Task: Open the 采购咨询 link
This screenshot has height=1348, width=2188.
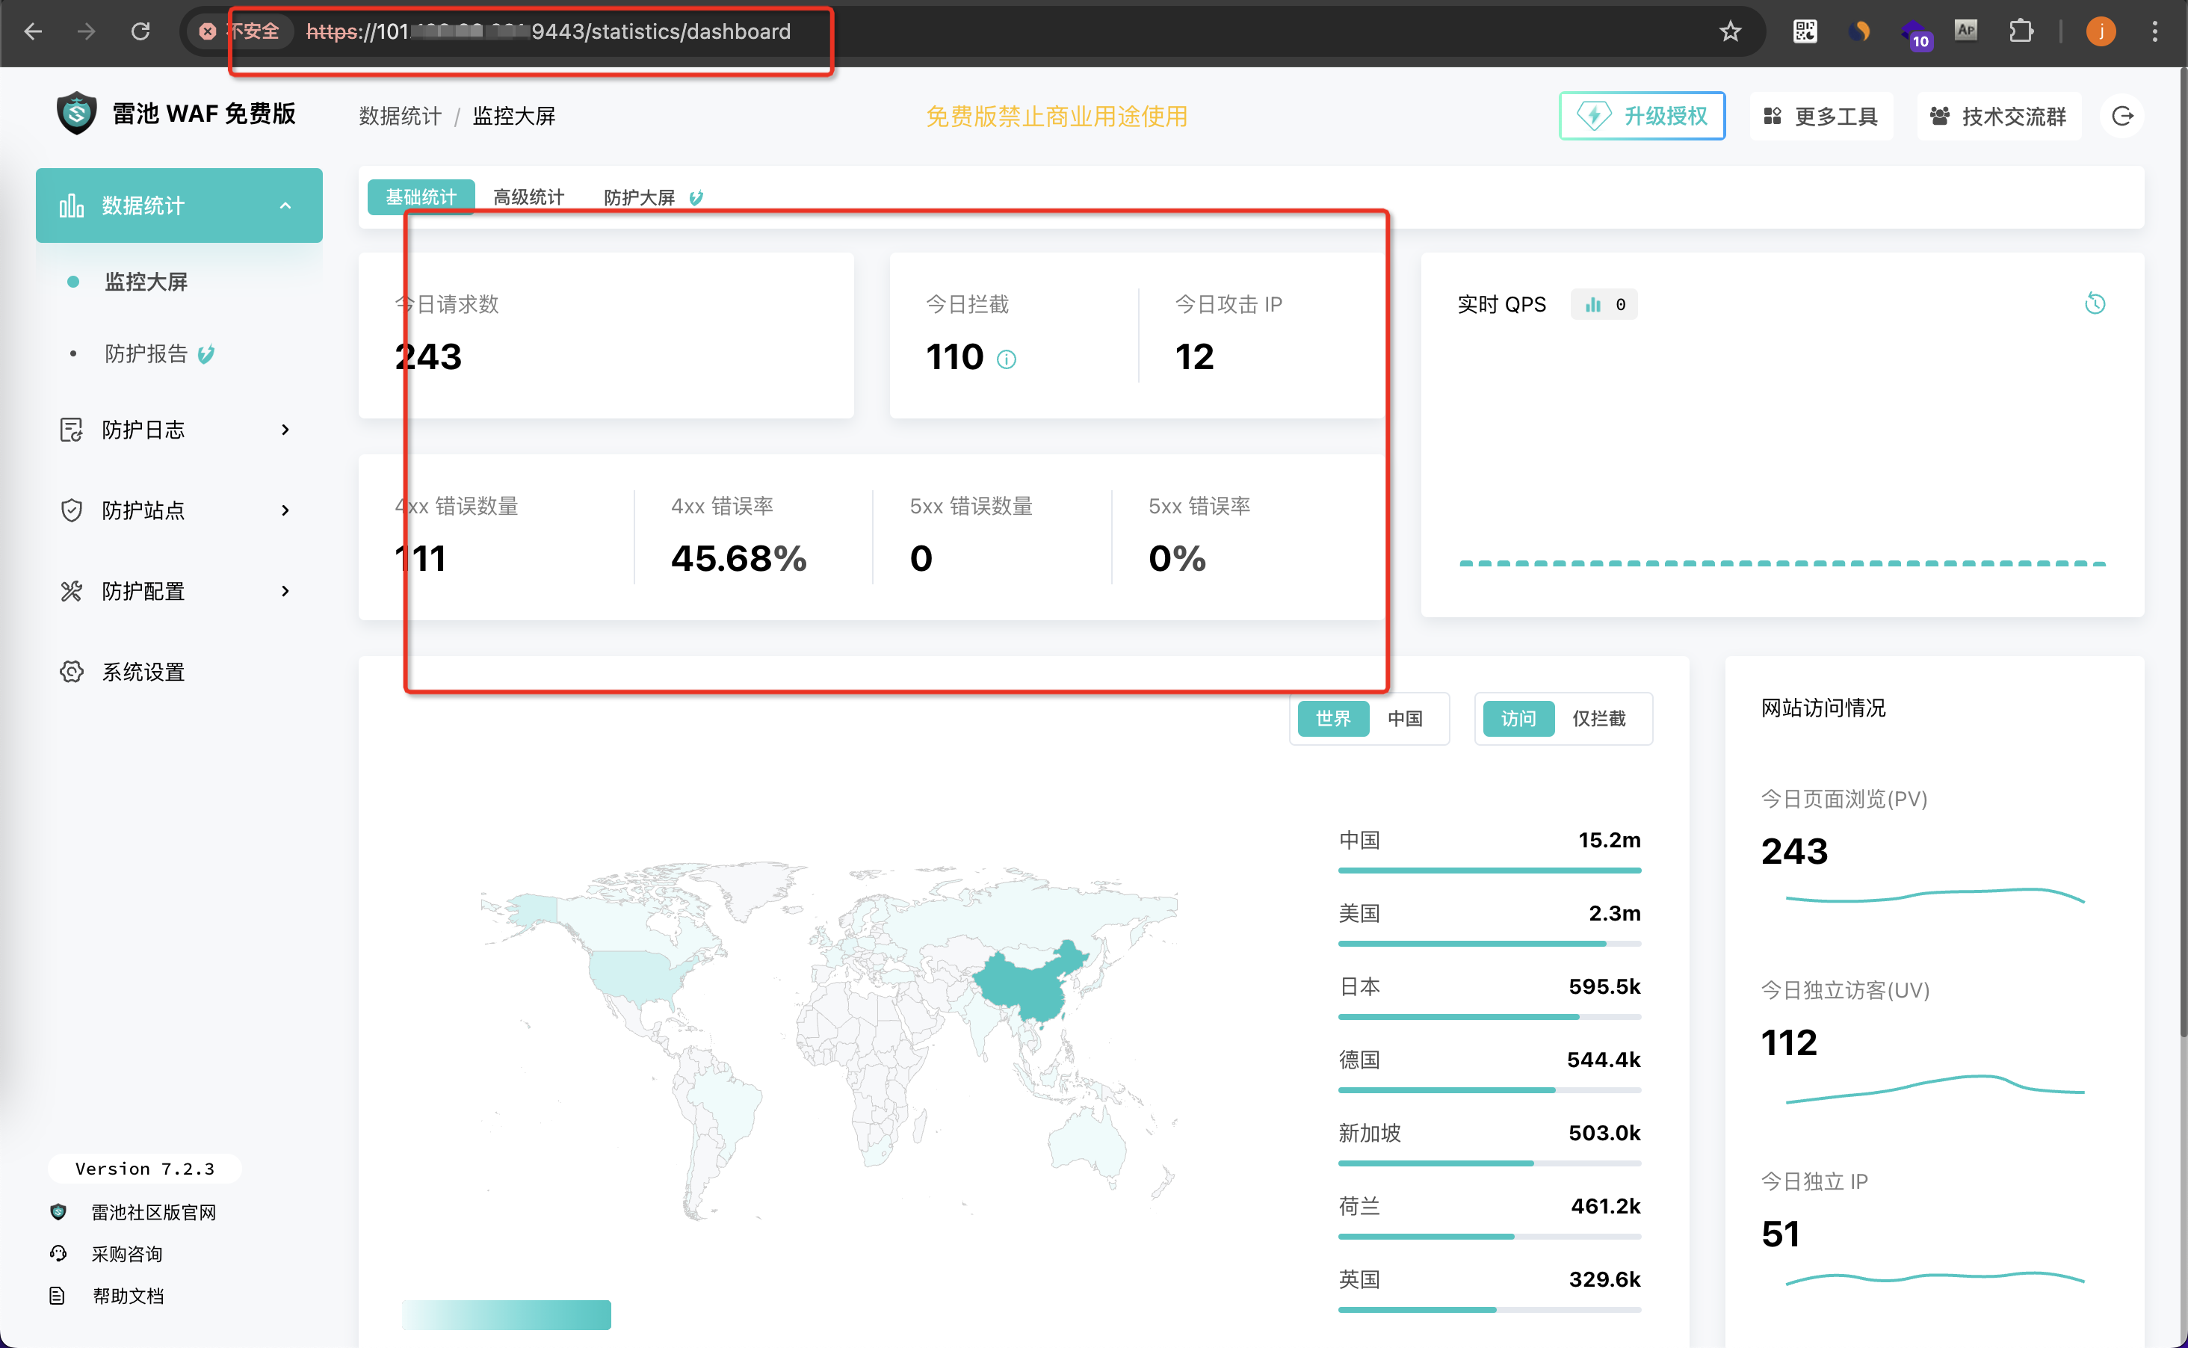Action: tap(126, 1254)
